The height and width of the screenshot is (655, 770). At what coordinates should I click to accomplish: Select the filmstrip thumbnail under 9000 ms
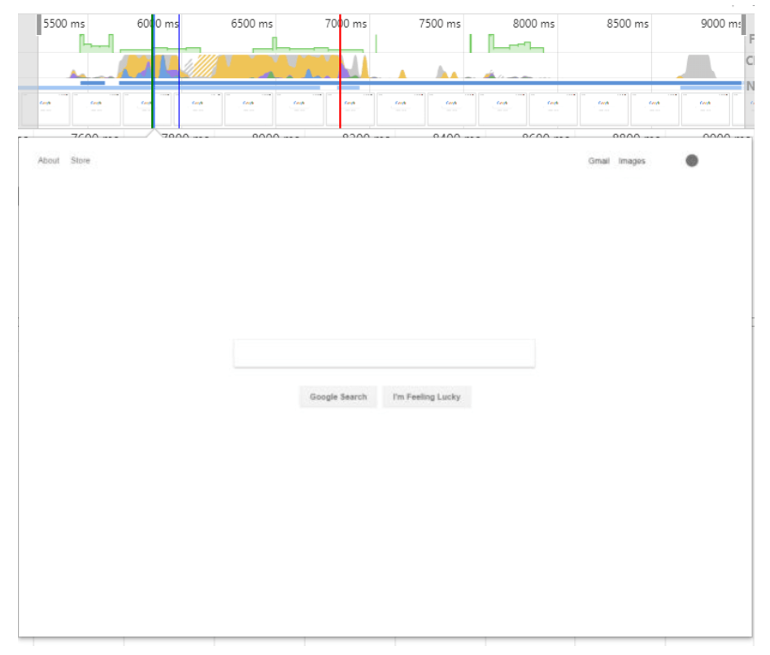[705, 108]
